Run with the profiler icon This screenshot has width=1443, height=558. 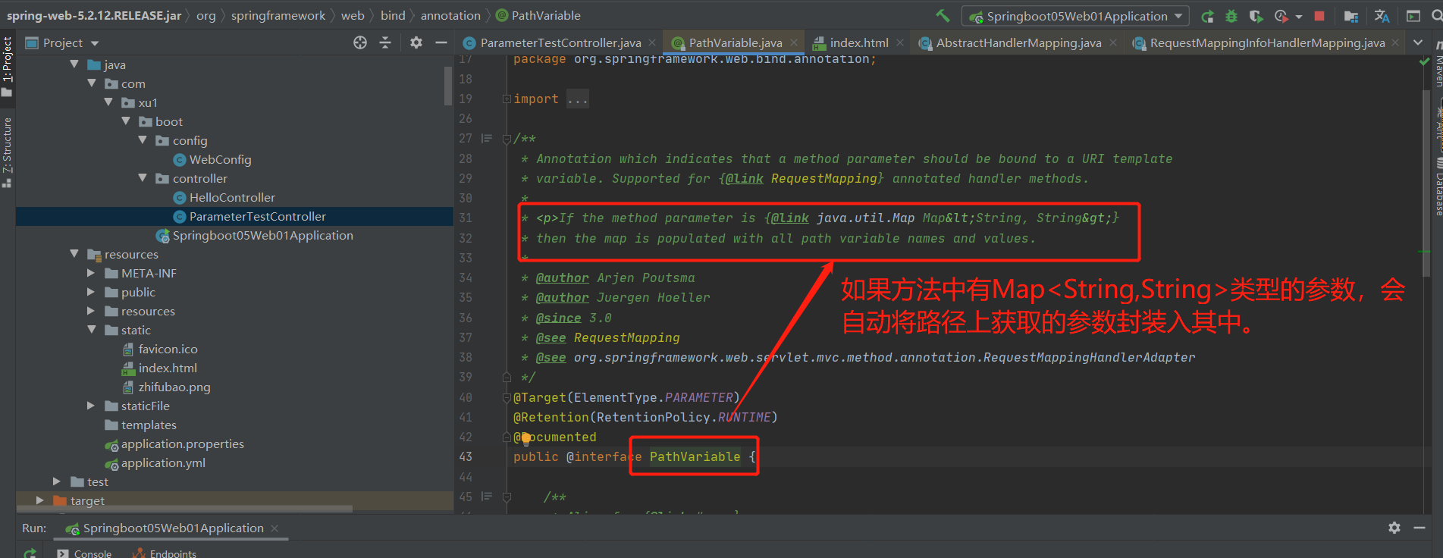point(1281,16)
